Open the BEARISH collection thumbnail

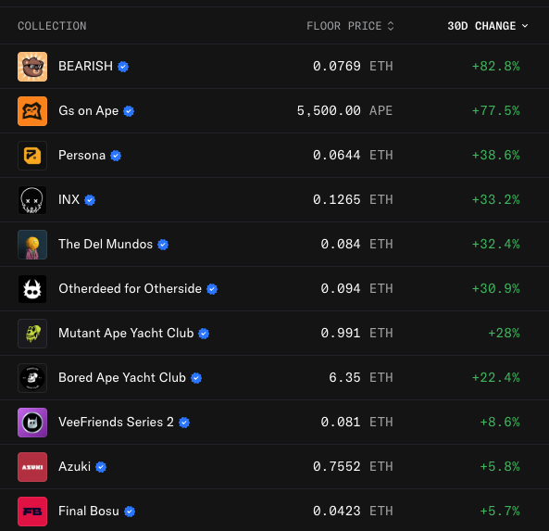[x=32, y=67]
